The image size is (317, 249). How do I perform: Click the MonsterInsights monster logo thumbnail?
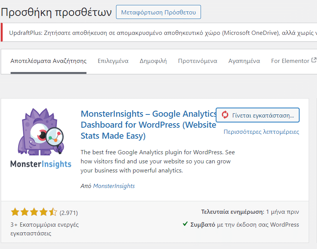pos(41,138)
